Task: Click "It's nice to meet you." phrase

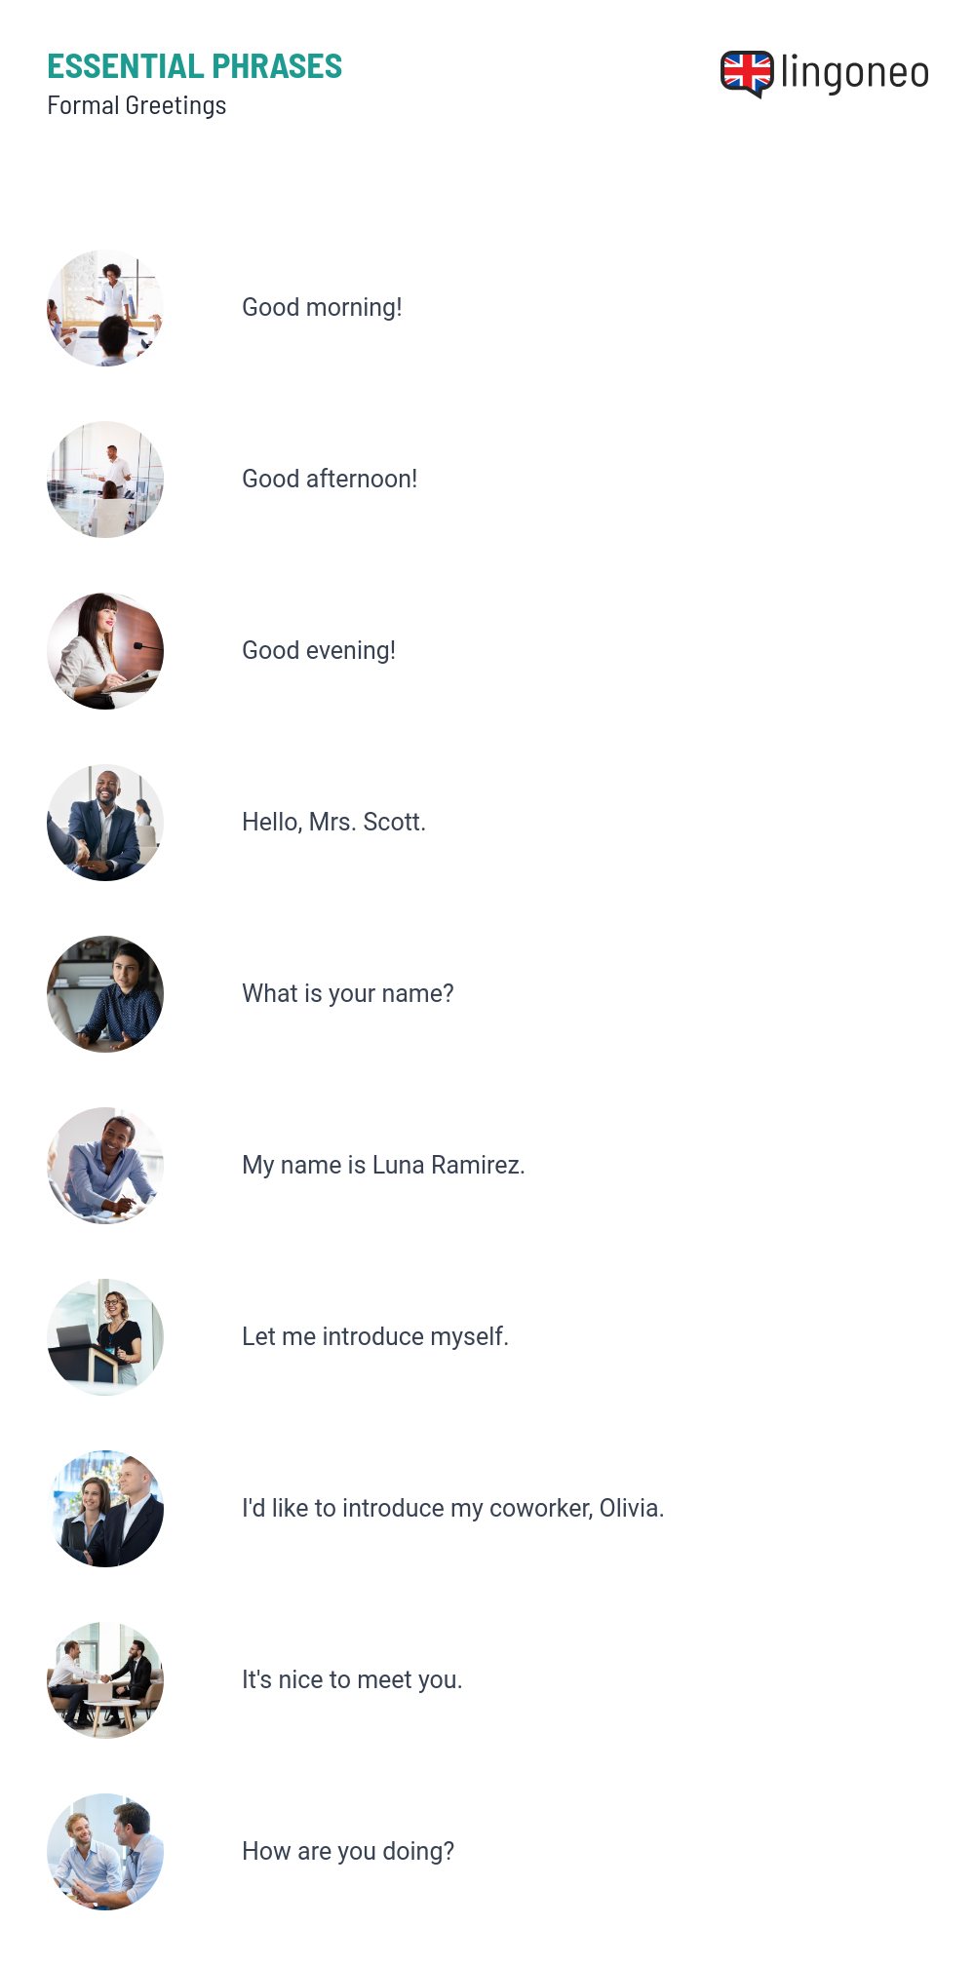Action: [x=352, y=1680]
